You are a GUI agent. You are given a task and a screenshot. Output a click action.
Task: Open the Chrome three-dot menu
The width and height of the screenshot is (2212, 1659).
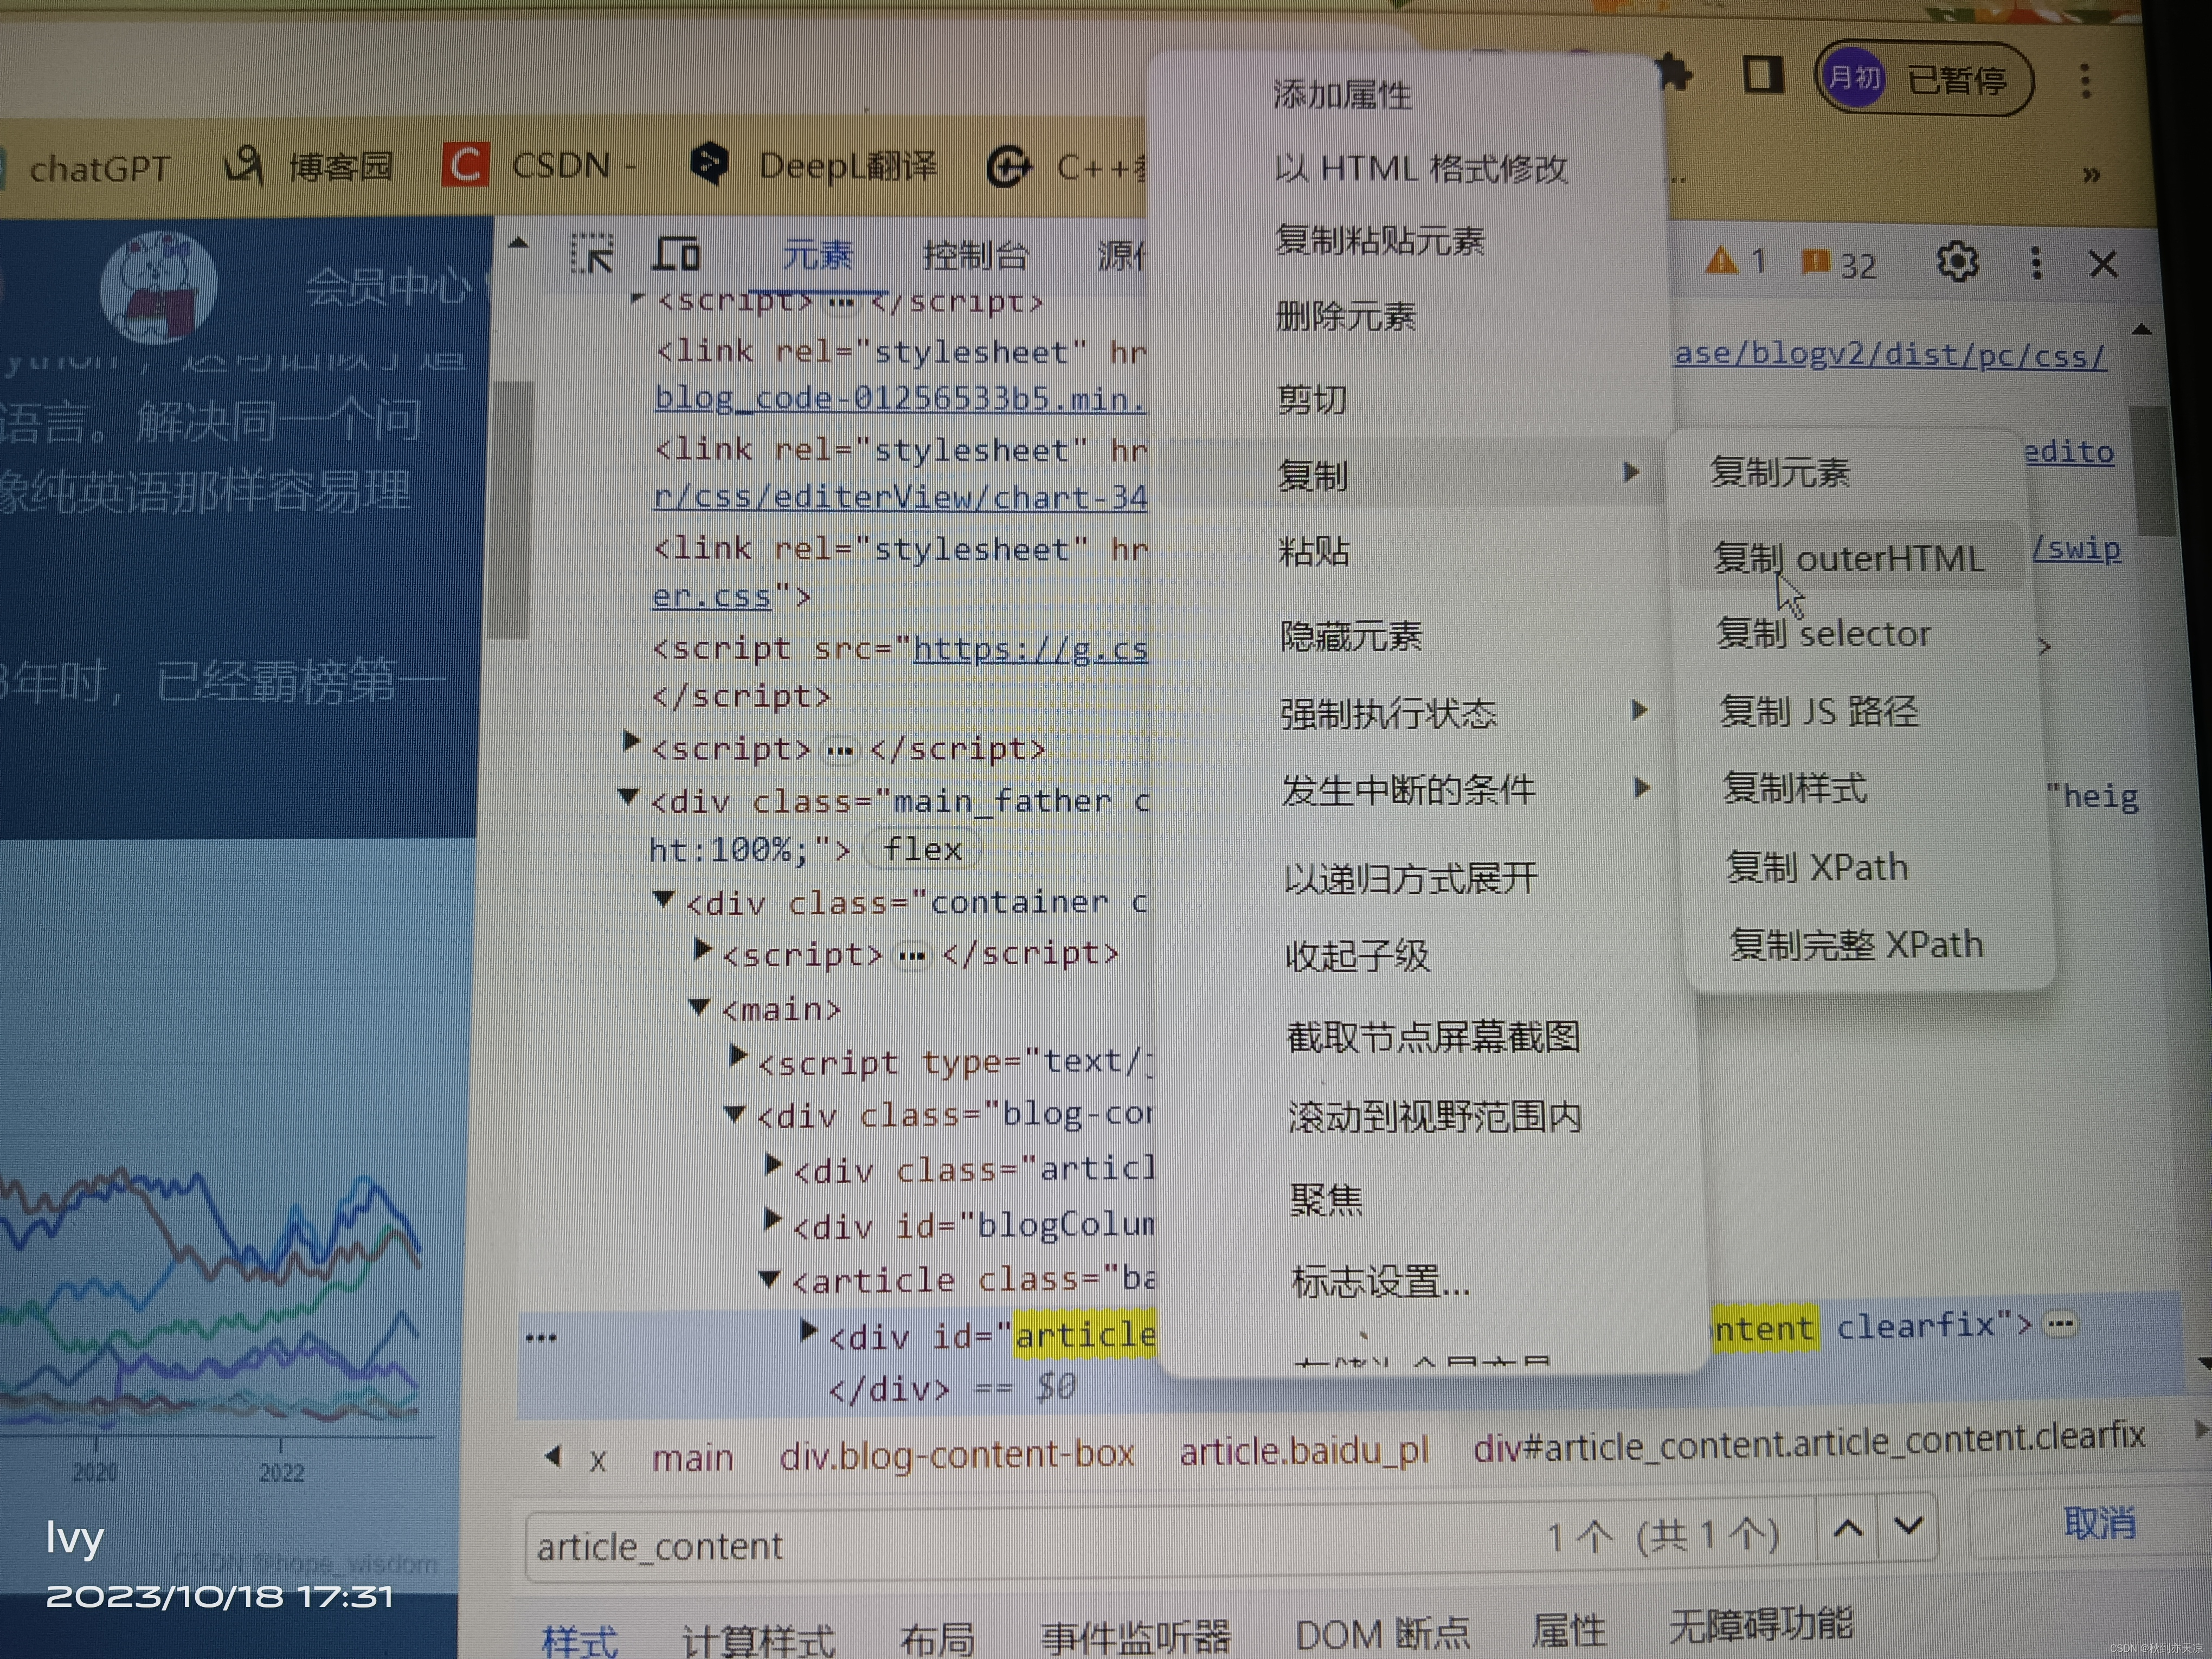click(x=2085, y=81)
